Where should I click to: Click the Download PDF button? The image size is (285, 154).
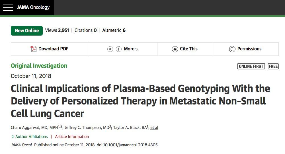tap(53, 49)
